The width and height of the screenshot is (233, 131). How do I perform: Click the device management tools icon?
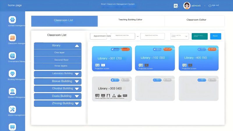(12, 109)
